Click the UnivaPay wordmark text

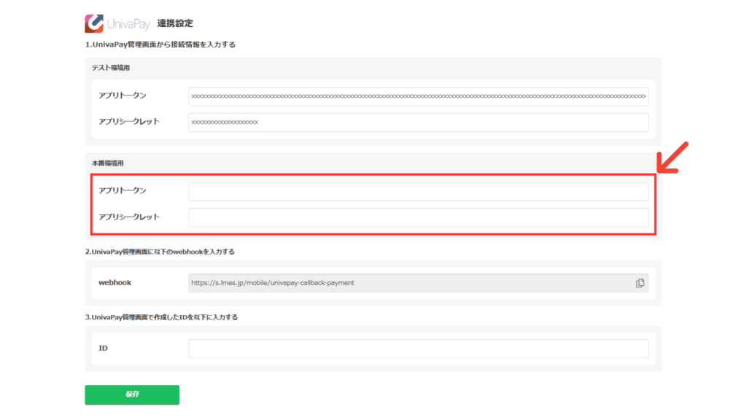click(x=128, y=24)
